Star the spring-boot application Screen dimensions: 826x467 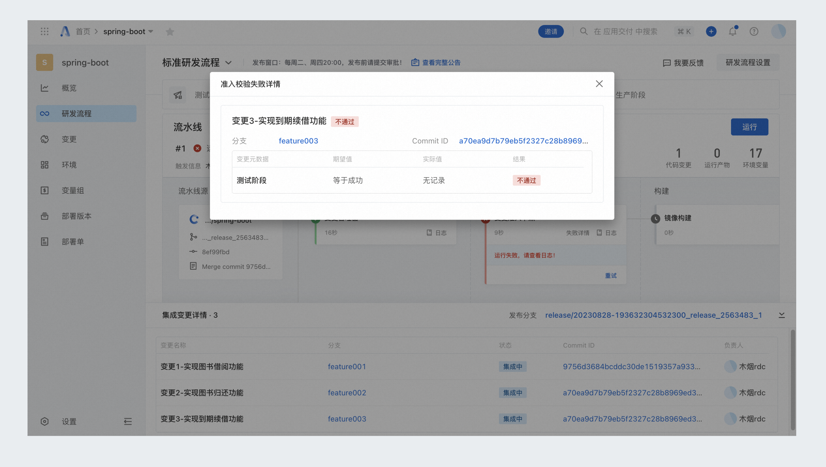click(170, 31)
